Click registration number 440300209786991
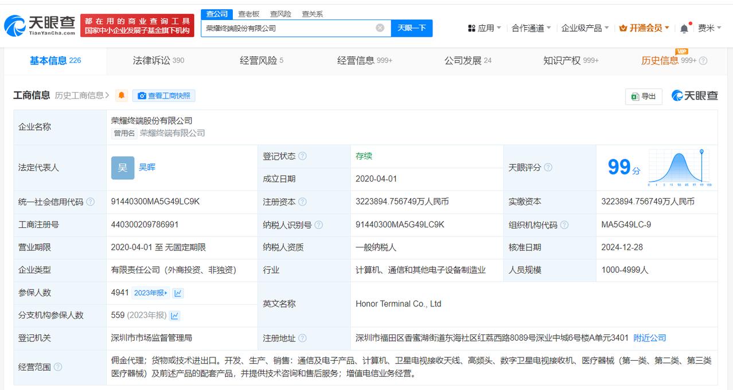 [x=145, y=224]
